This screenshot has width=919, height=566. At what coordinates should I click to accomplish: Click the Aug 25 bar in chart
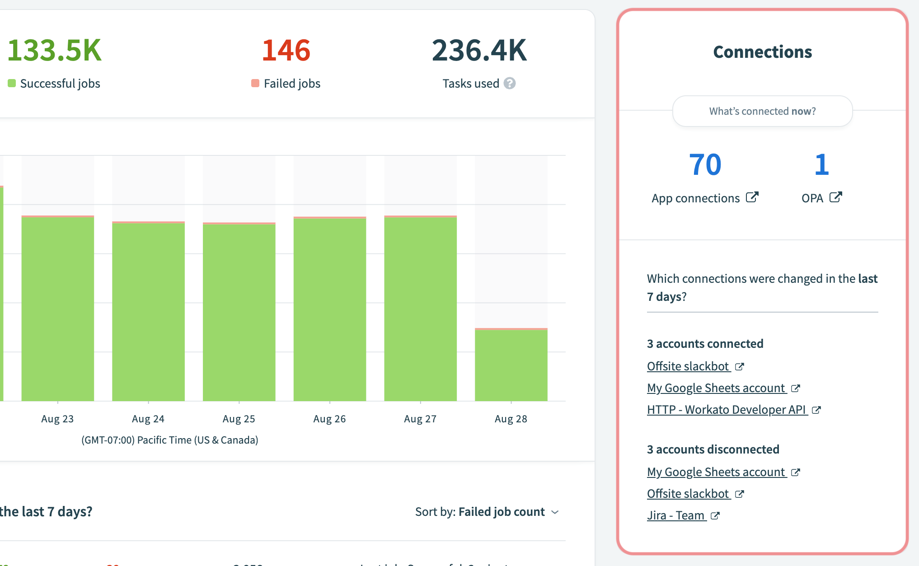tap(239, 312)
